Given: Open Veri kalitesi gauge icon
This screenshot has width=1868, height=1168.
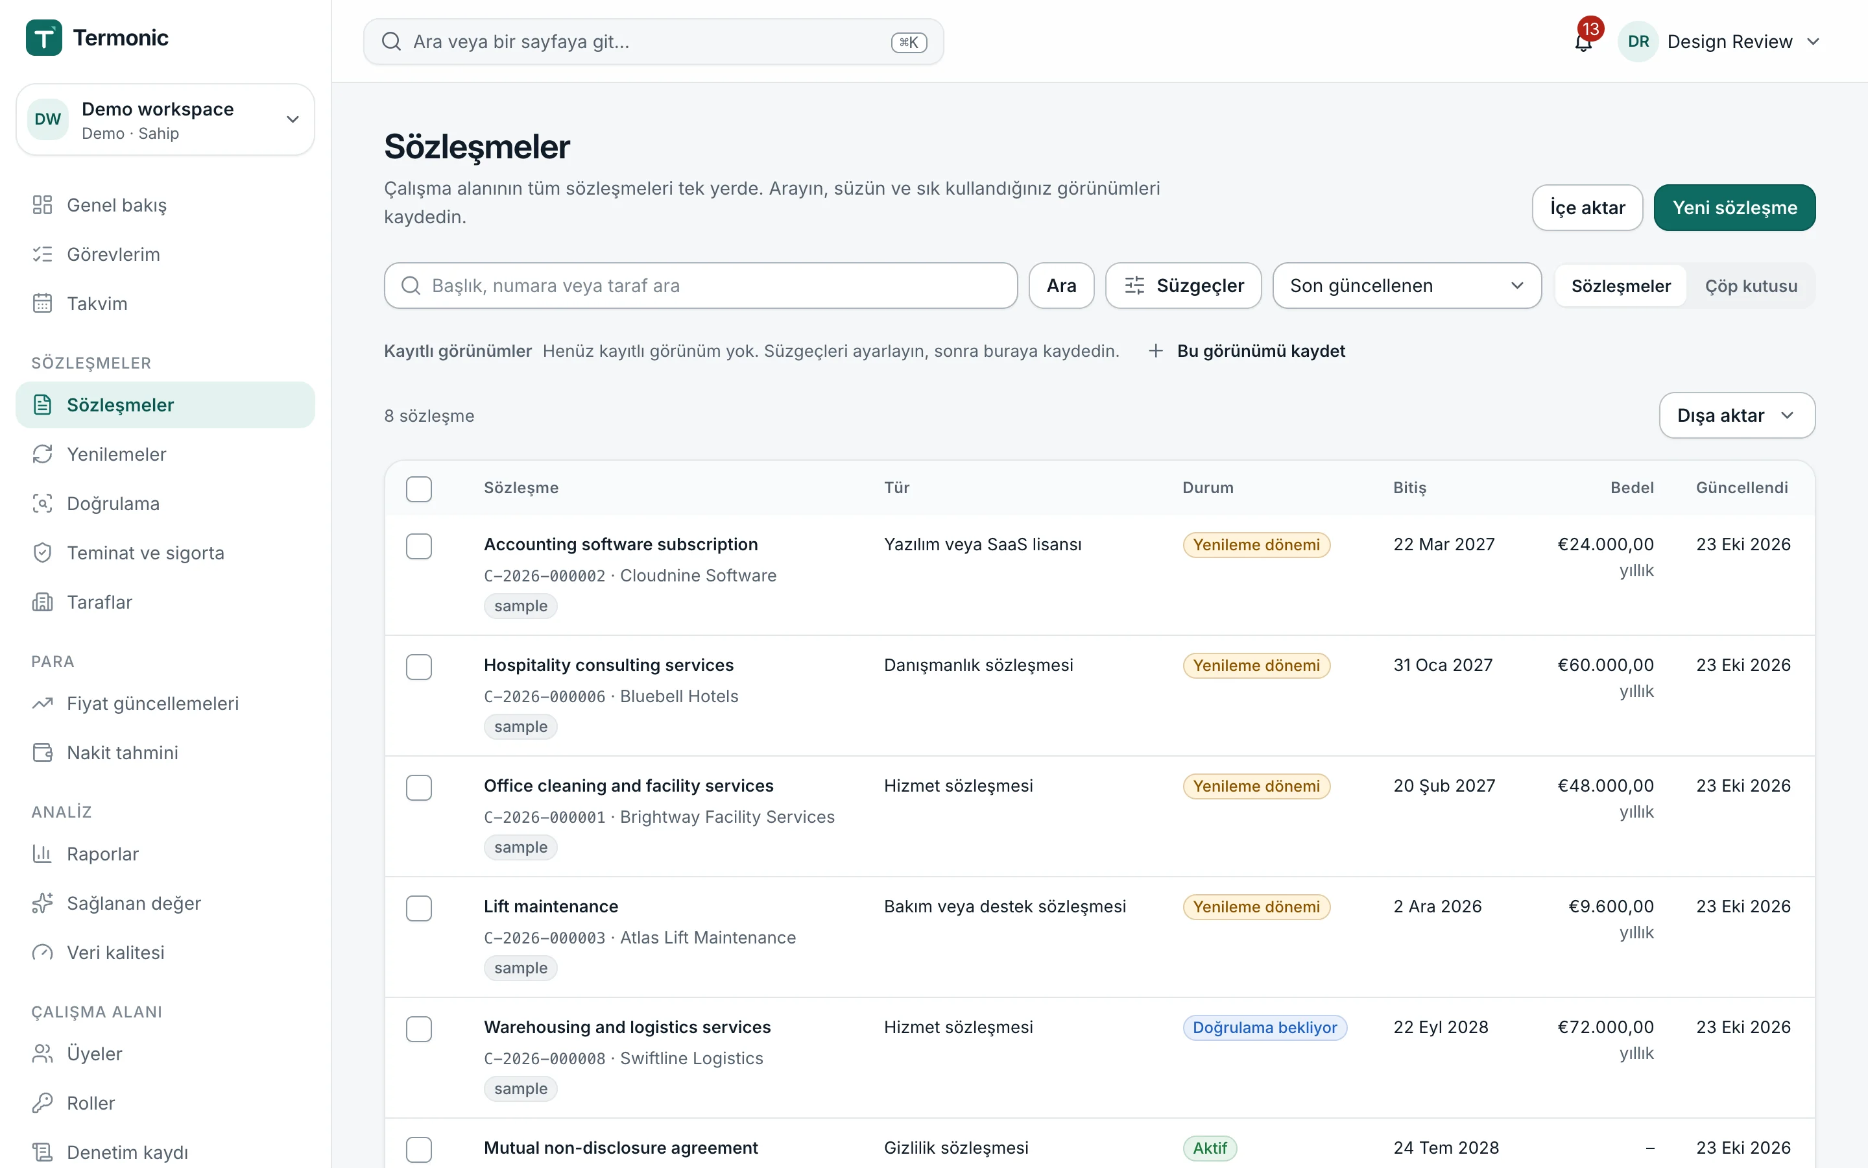Looking at the screenshot, I should [42, 953].
